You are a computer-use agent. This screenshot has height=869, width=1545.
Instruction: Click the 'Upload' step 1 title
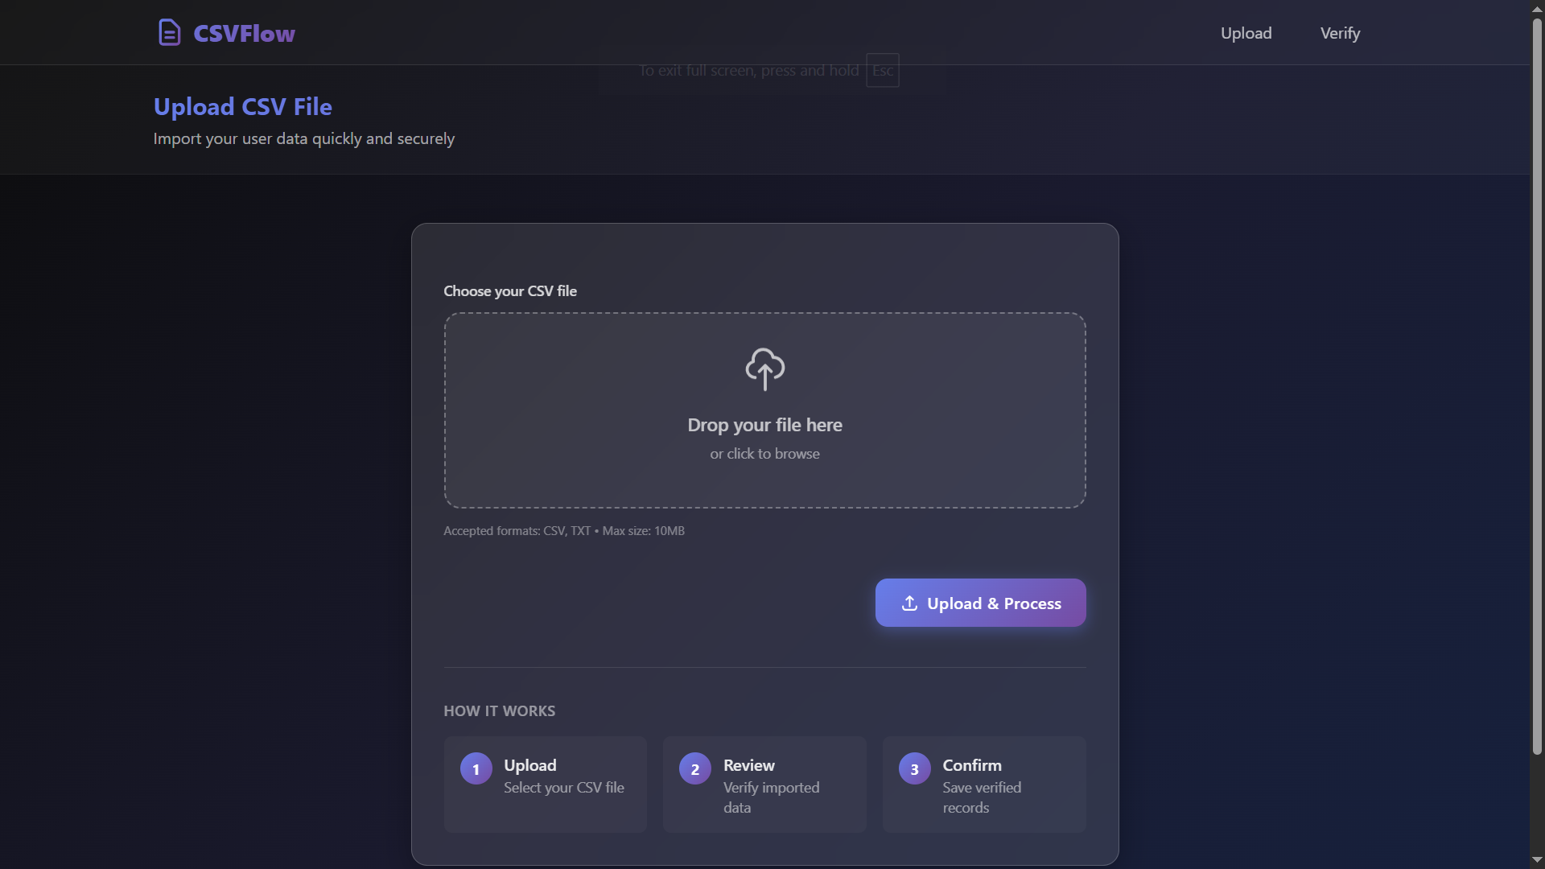530,765
